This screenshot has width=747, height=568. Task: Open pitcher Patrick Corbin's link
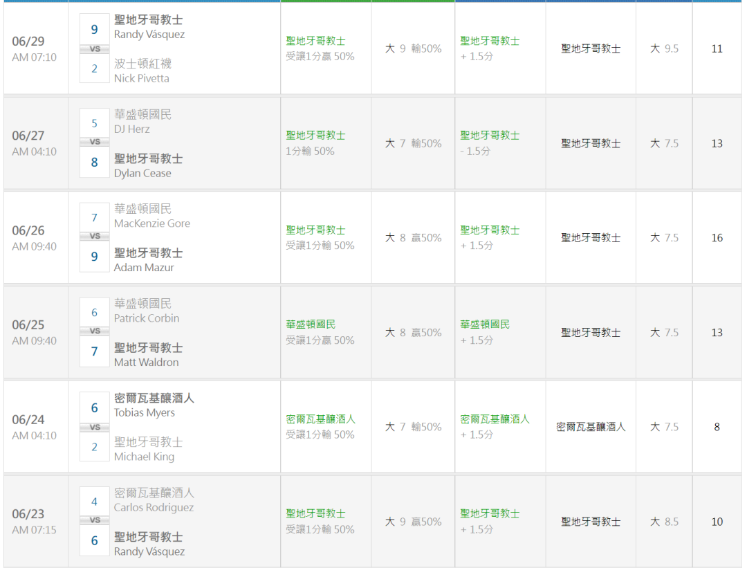tap(147, 318)
